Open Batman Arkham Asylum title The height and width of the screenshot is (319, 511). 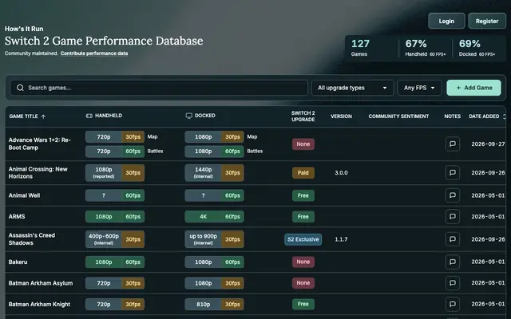tap(41, 283)
